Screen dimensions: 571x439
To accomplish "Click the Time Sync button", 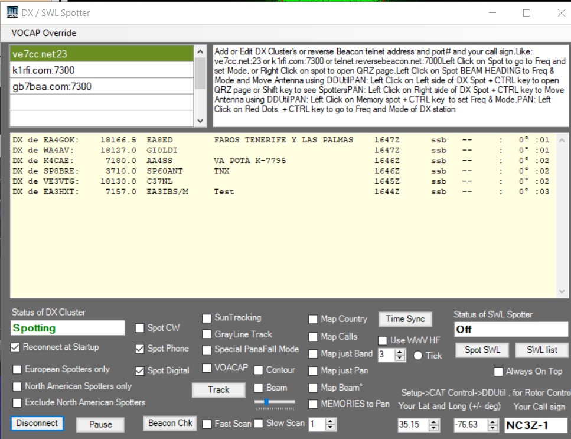I will tap(405, 319).
